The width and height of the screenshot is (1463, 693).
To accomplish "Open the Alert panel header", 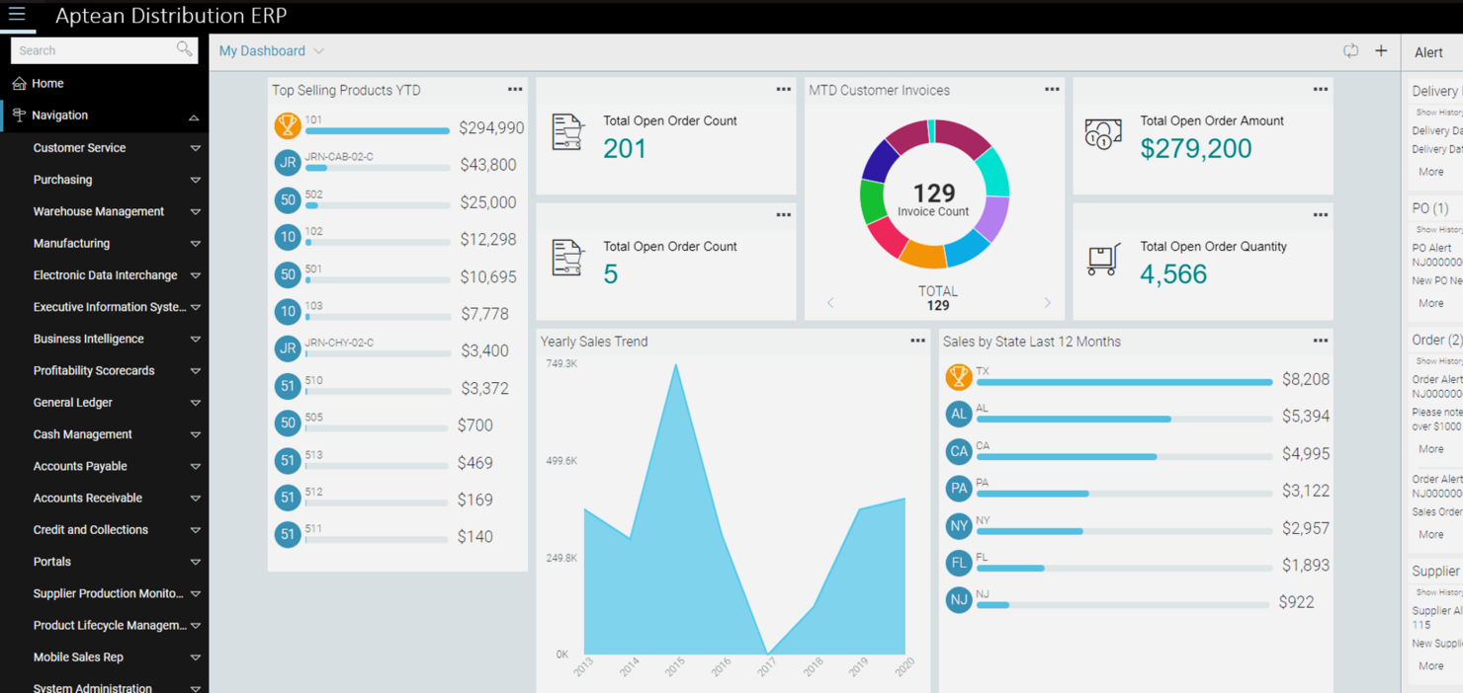I will coord(1428,52).
